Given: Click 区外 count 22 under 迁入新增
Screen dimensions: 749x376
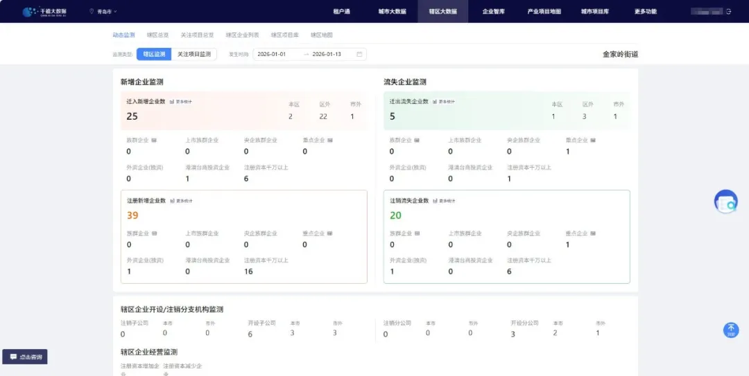Looking at the screenshot, I should pos(323,116).
